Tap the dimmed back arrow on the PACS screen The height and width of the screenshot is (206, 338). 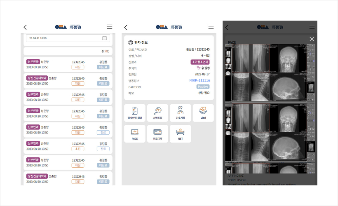click(x=227, y=27)
